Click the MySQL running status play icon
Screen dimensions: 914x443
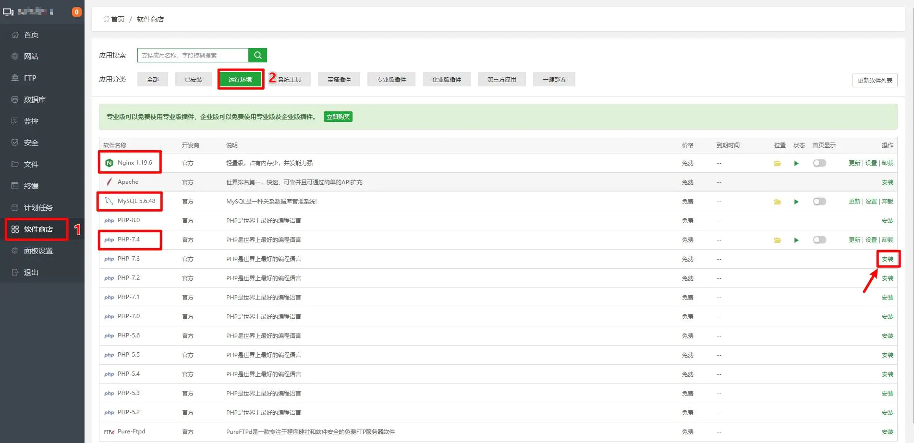[796, 202]
